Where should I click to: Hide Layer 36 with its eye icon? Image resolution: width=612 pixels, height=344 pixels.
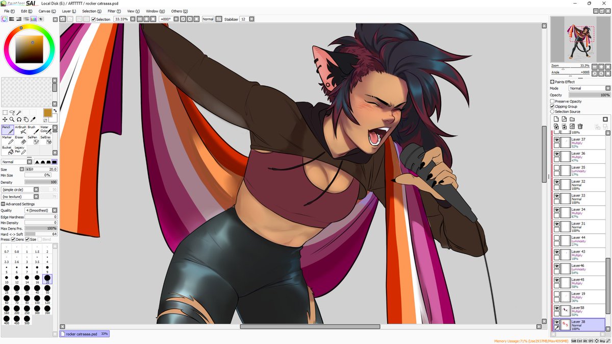pos(556,153)
